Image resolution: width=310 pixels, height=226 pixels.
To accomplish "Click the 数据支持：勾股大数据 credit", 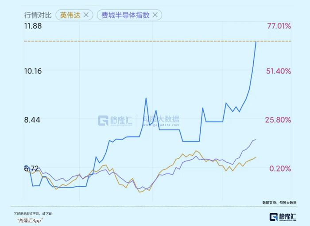I will click(279, 203).
